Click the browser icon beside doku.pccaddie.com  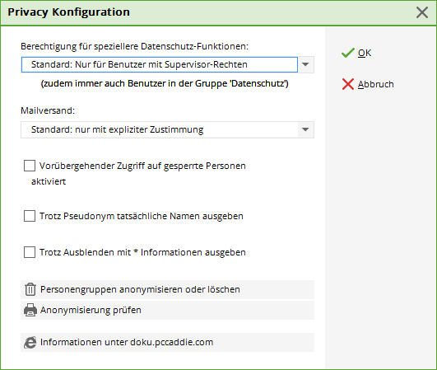point(30,342)
